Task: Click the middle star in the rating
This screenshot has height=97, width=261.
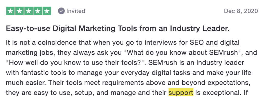Action: coord(29,11)
